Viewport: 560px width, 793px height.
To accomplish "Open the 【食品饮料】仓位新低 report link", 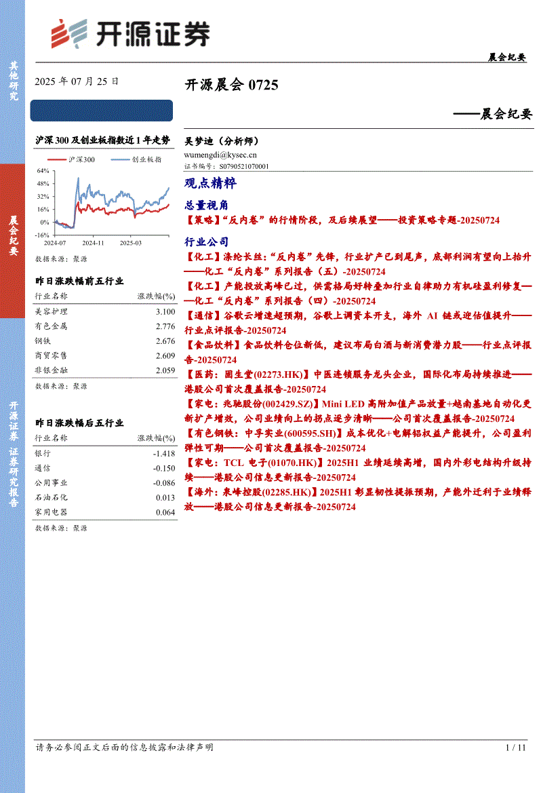I will coord(358,352).
